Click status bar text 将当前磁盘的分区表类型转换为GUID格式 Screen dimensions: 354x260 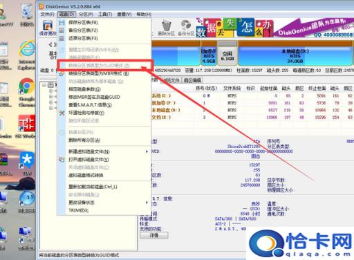click(x=79, y=255)
